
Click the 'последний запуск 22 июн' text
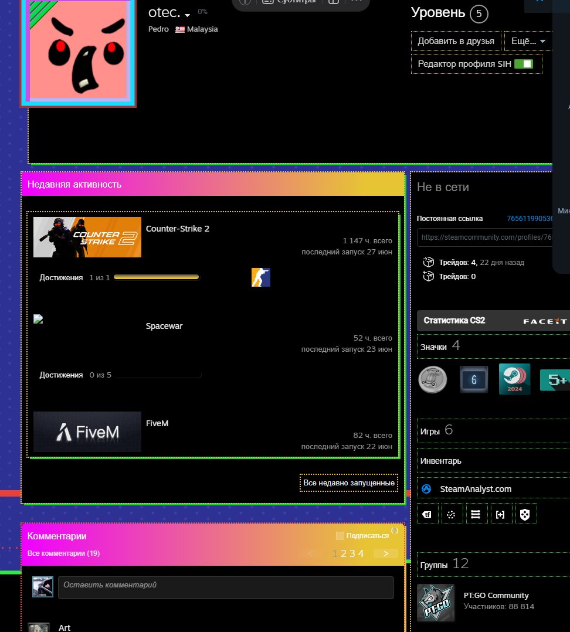coord(347,447)
